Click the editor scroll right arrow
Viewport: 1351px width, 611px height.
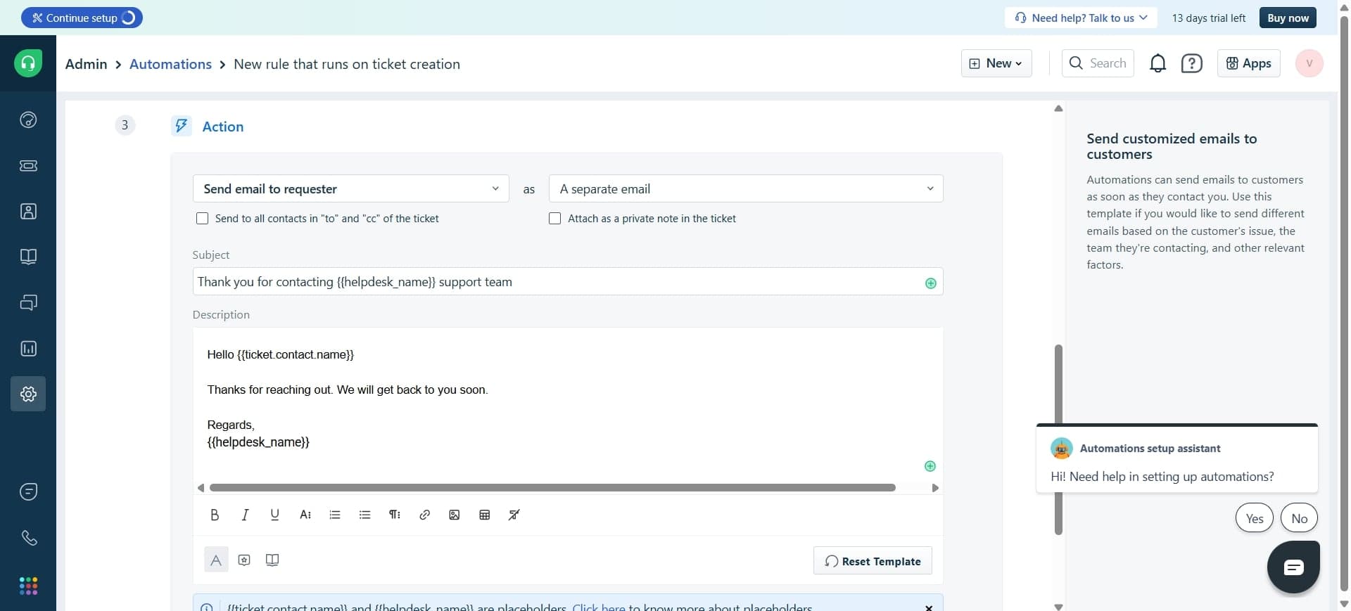tap(935, 487)
